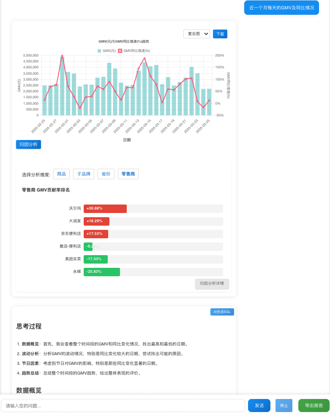Click the 导出报告 export button
This screenshot has width=330, height=415.
pyautogui.click(x=314, y=405)
